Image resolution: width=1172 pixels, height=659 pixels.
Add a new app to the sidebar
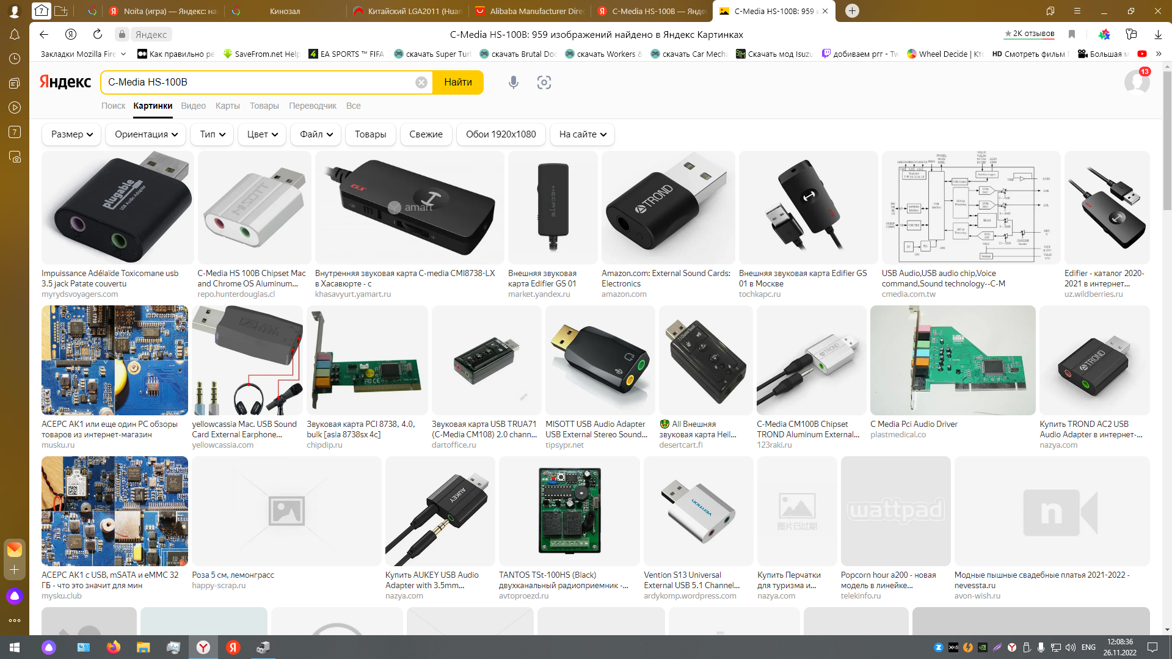pyautogui.click(x=15, y=570)
